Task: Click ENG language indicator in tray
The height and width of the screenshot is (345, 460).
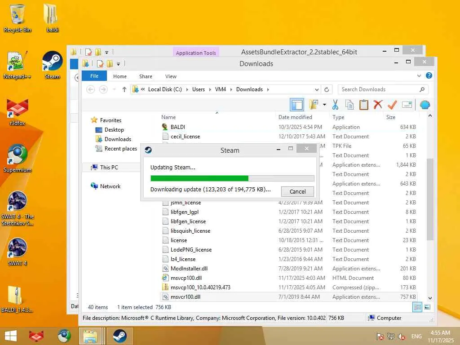Action: pyautogui.click(x=416, y=336)
